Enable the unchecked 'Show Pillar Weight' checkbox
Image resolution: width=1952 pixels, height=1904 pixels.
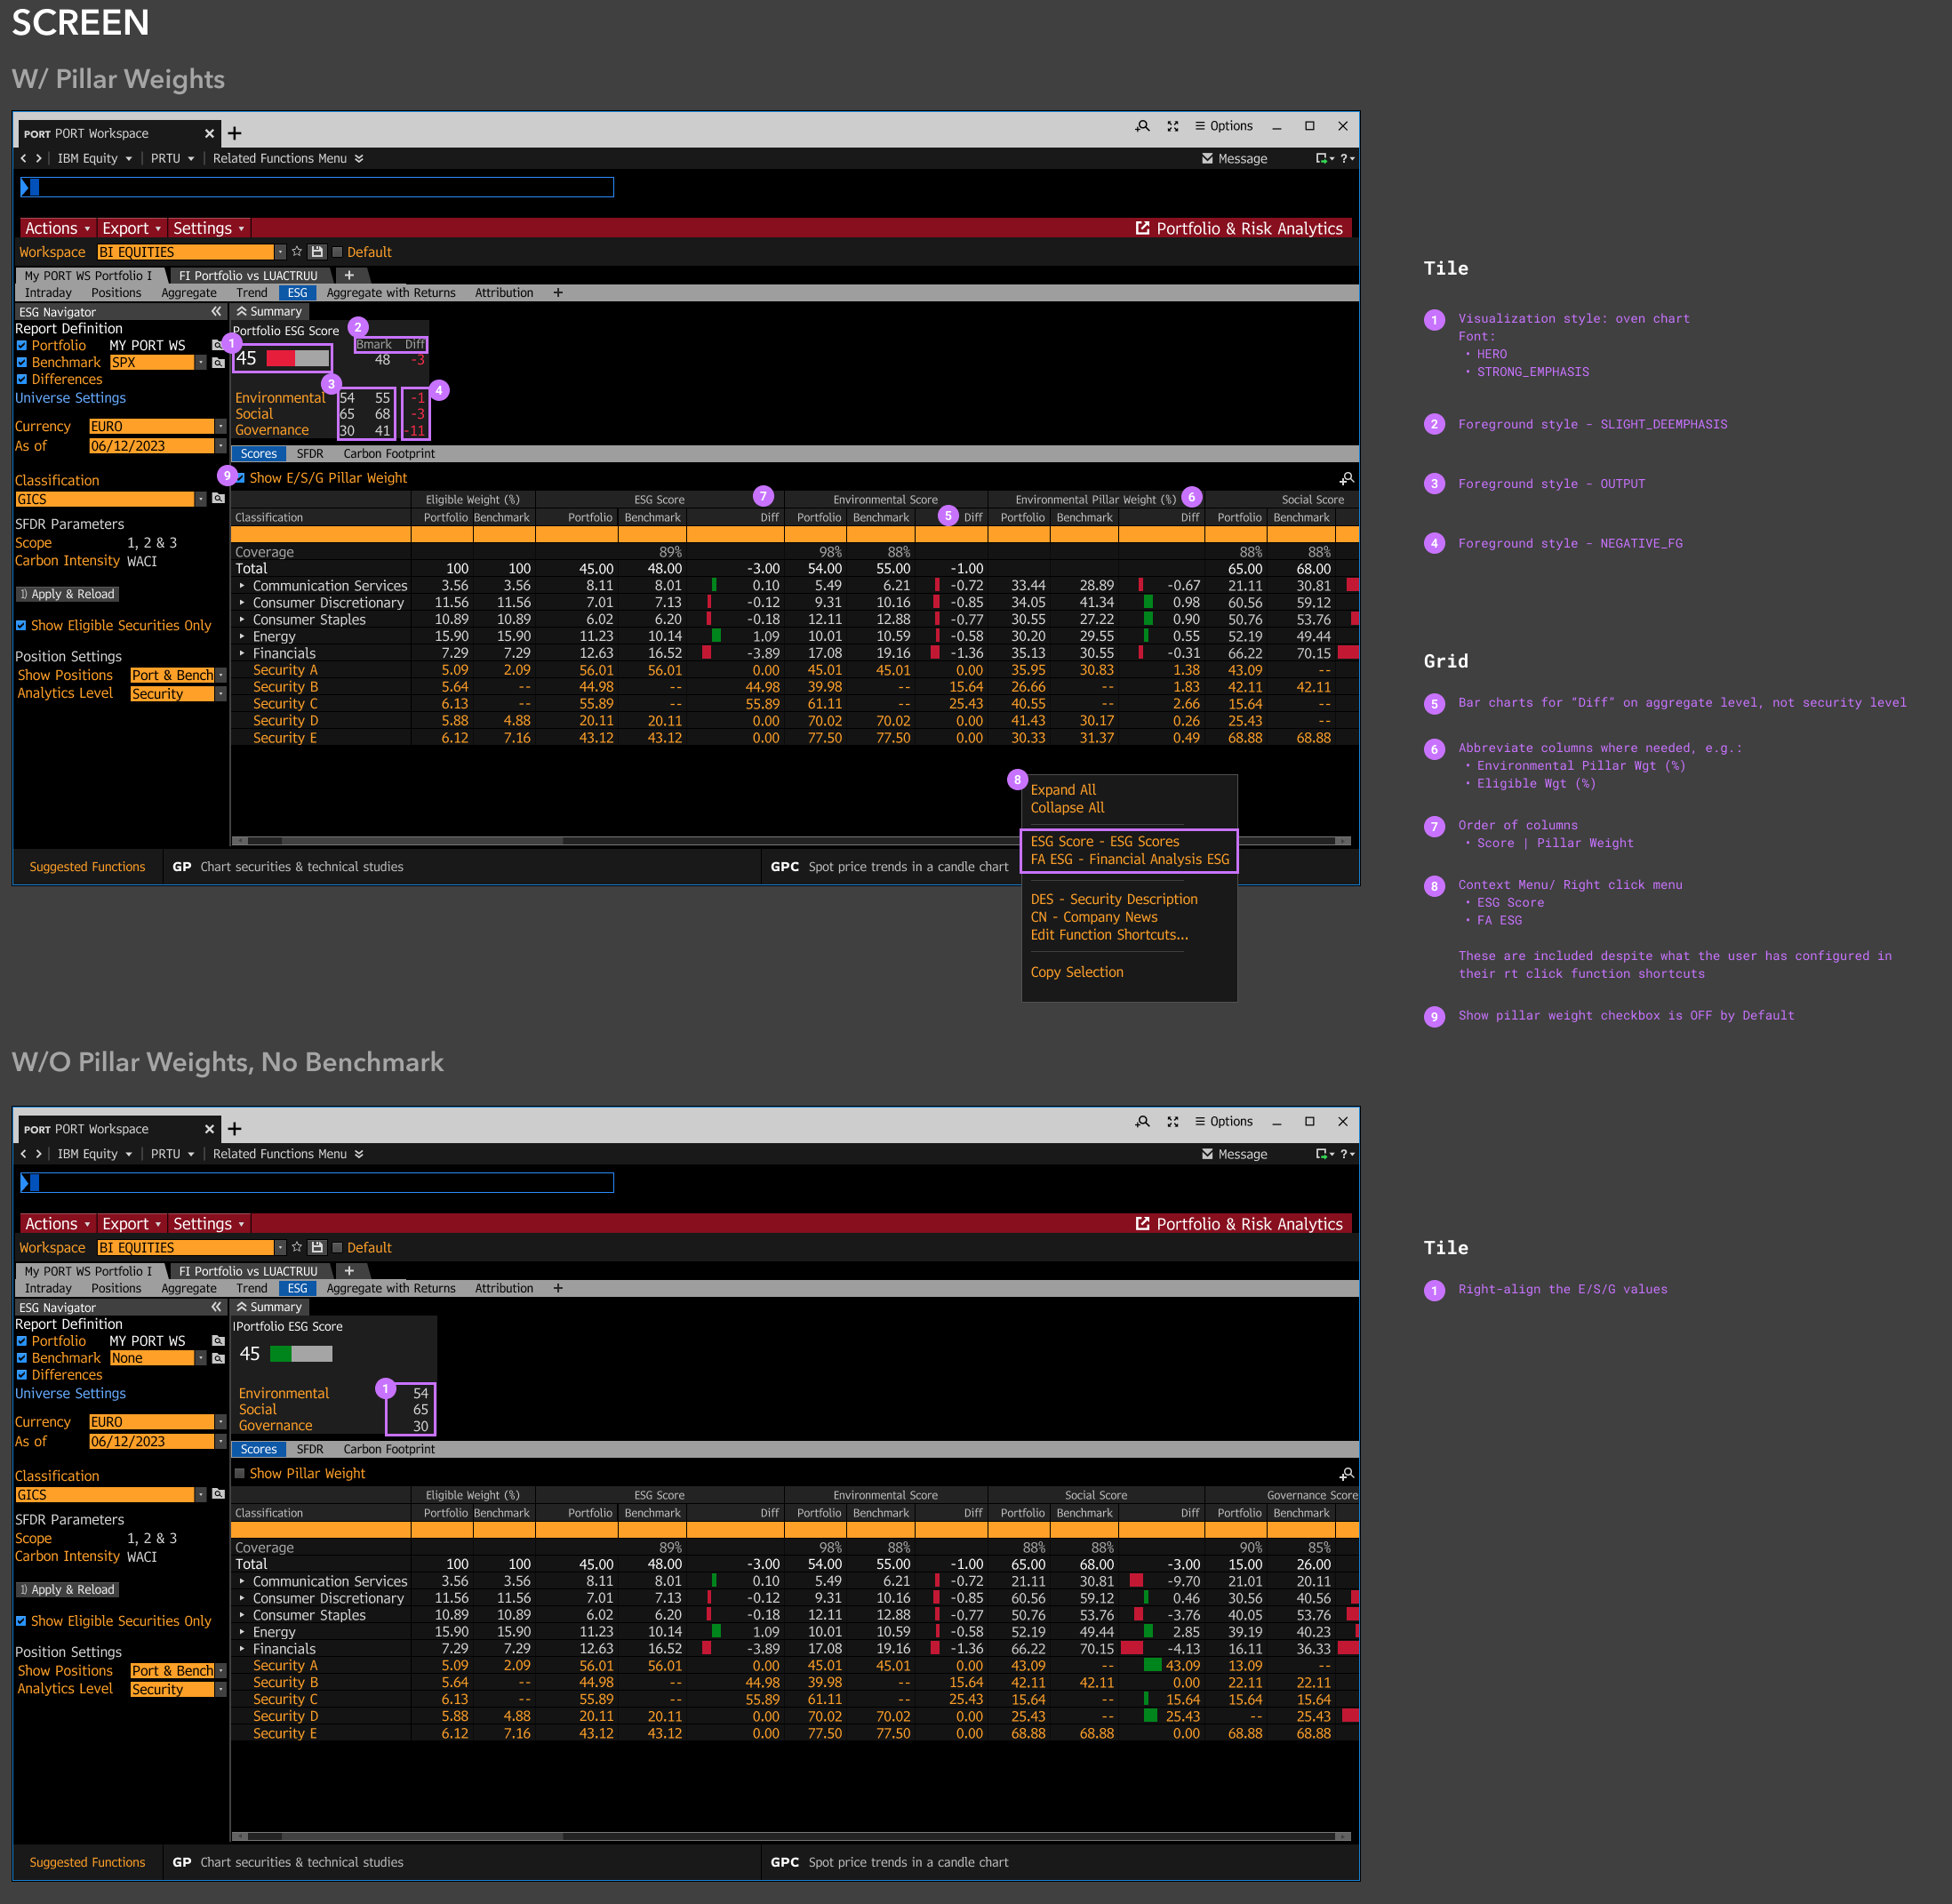[x=240, y=1473]
